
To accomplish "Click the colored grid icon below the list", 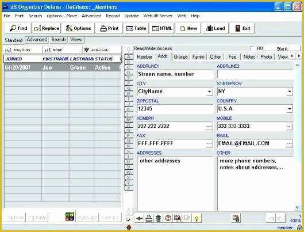I will pos(70,216).
